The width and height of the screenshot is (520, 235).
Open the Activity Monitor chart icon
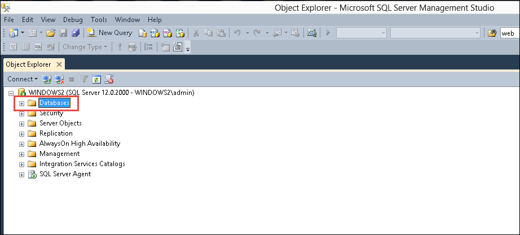coord(312,33)
